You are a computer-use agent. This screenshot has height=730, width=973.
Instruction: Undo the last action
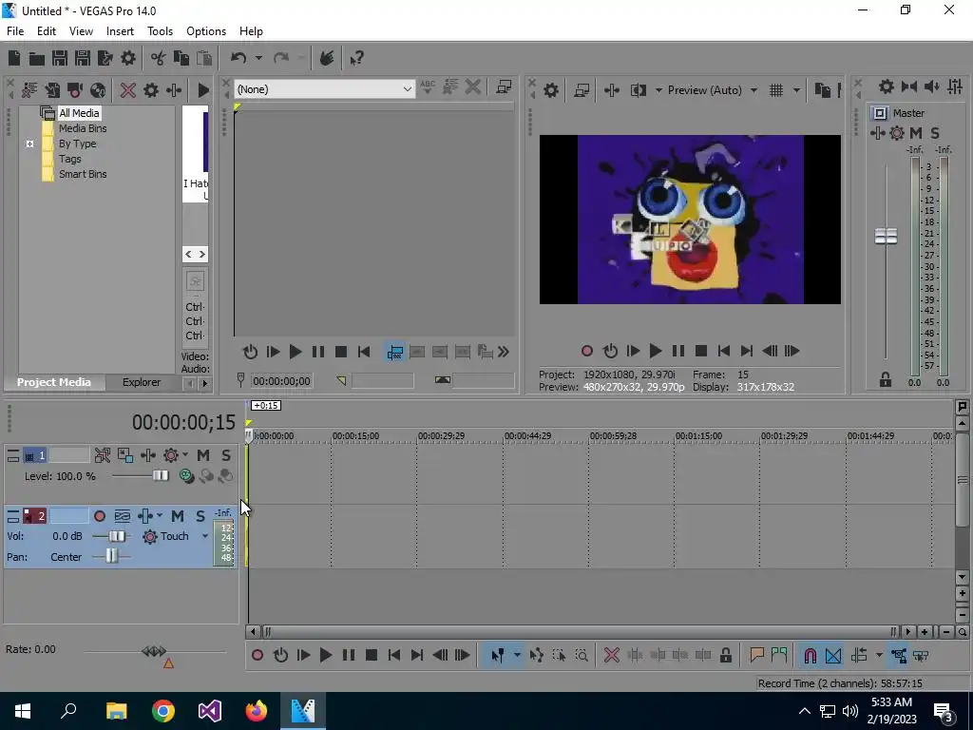tap(238, 58)
